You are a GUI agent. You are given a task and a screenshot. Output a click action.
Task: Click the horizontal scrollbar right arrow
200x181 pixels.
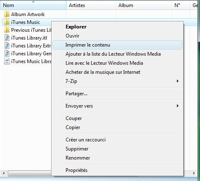click(194, 173)
